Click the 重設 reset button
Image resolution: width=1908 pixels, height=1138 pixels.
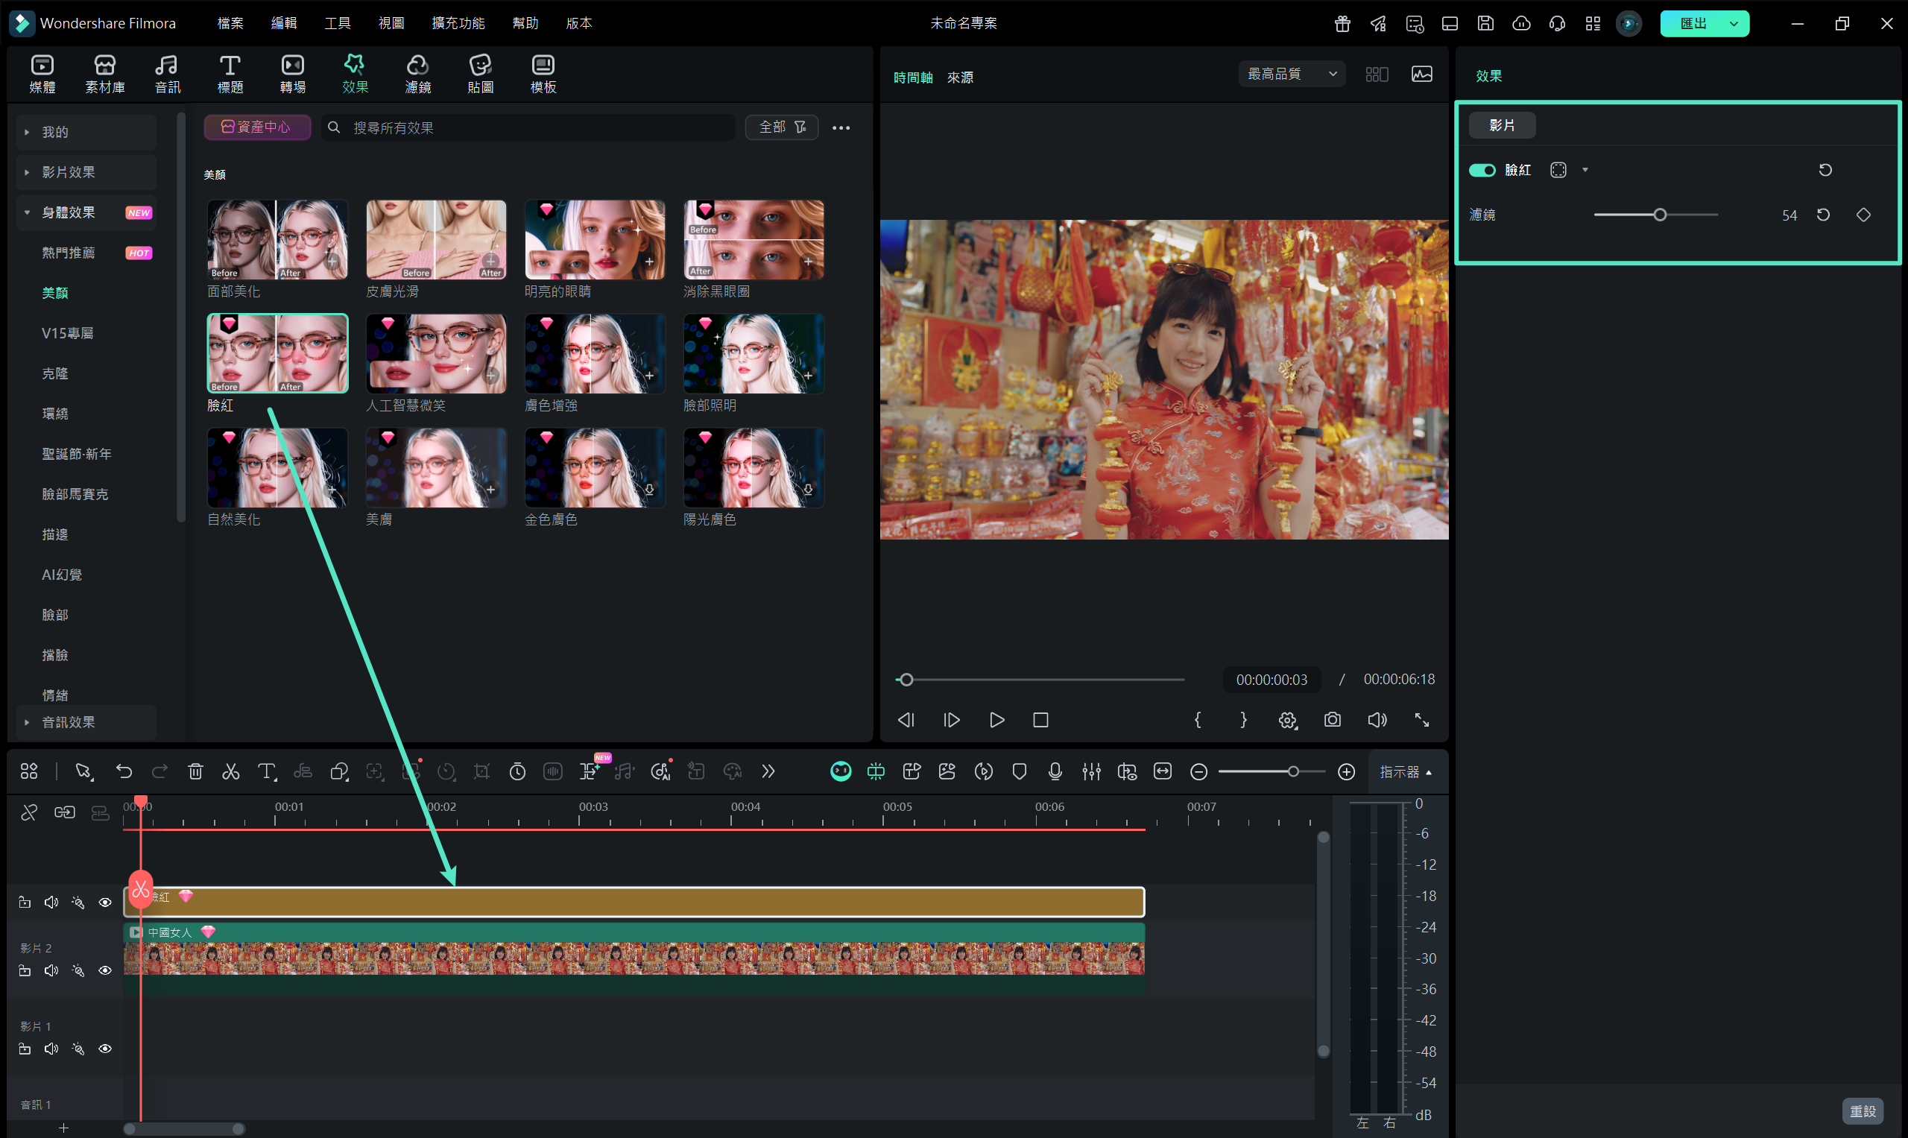pos(1862,1111)
